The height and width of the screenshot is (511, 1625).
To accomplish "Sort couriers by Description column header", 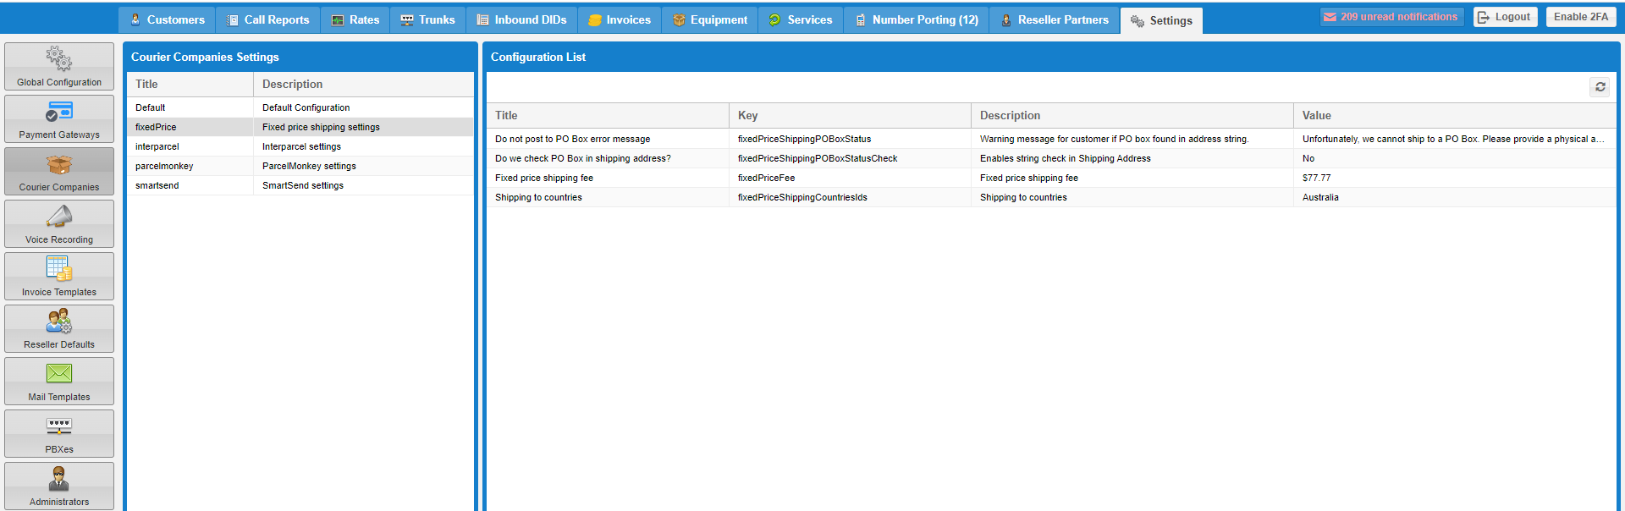I will (364, 84).
